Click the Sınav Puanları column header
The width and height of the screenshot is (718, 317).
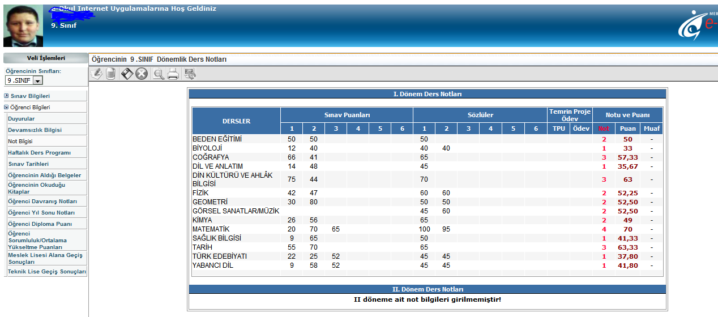(347, 115)
